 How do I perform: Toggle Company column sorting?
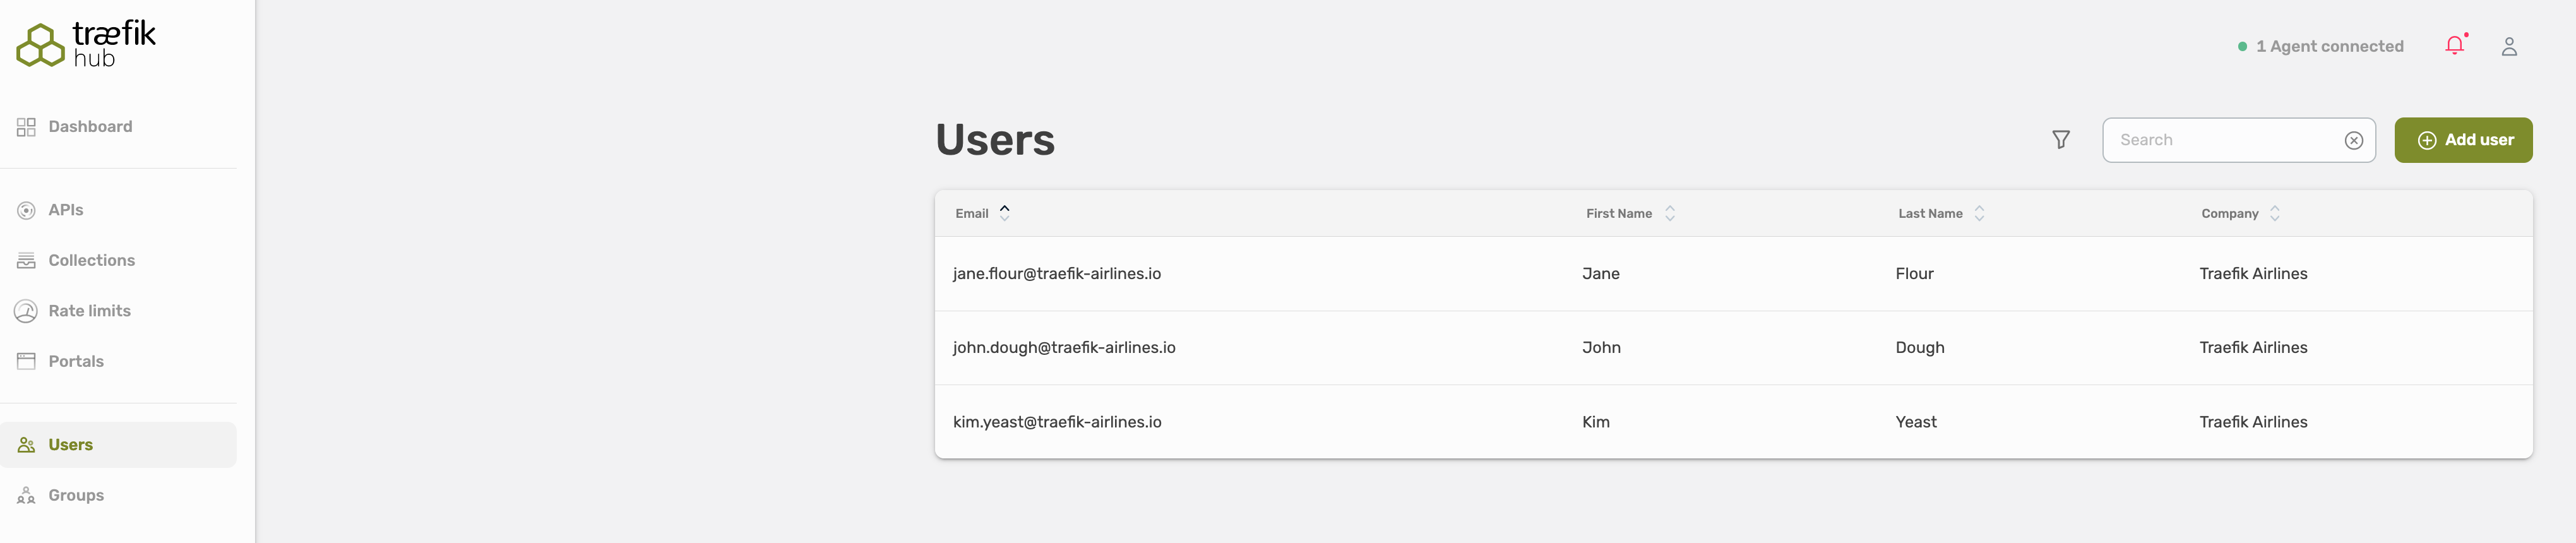click(2274, 213)
